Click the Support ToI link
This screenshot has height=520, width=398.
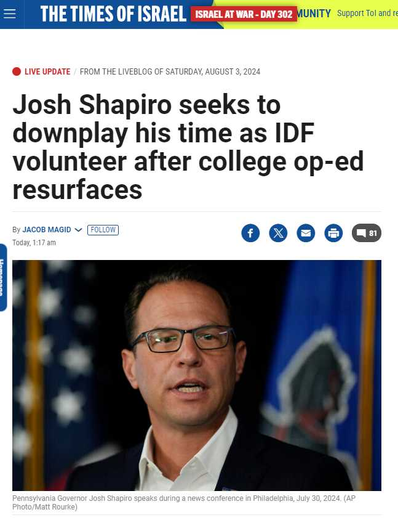tap(367, 13)
